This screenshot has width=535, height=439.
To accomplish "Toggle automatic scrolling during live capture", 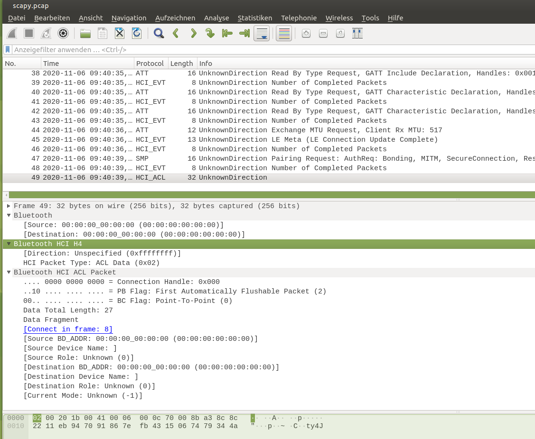I will point(262,33).
